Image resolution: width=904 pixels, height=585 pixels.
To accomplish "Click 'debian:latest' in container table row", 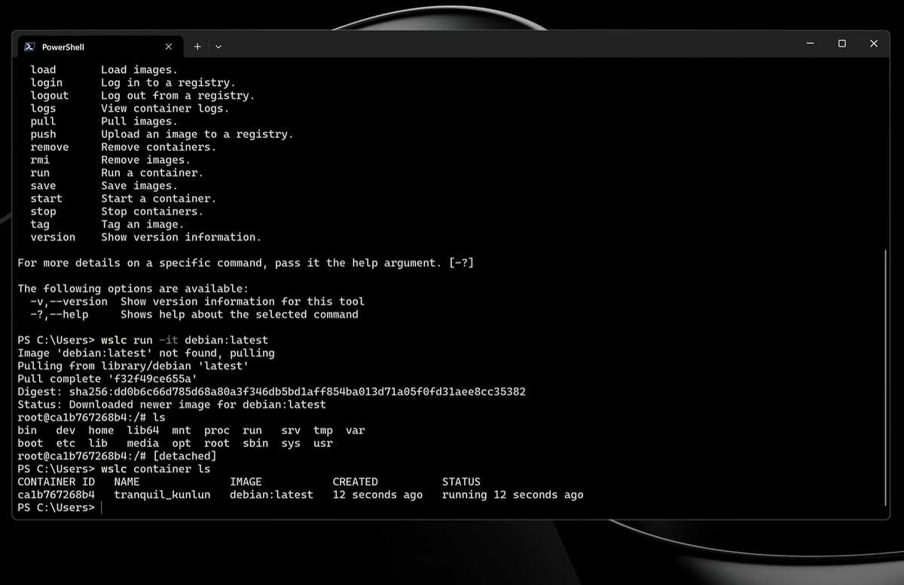I will tap(271, 495).
